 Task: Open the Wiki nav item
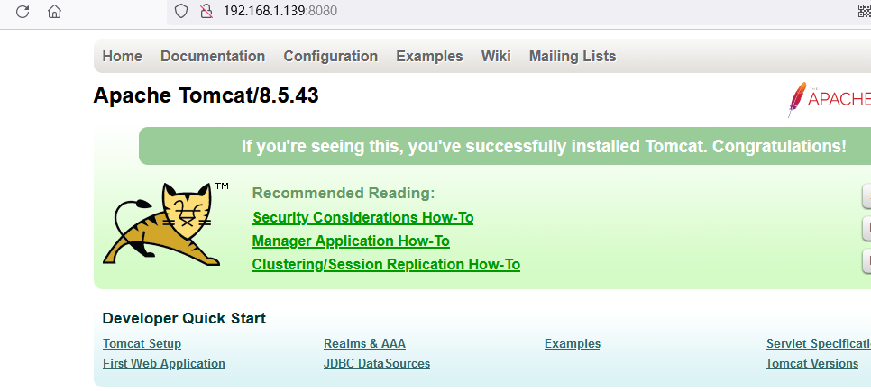496,56
